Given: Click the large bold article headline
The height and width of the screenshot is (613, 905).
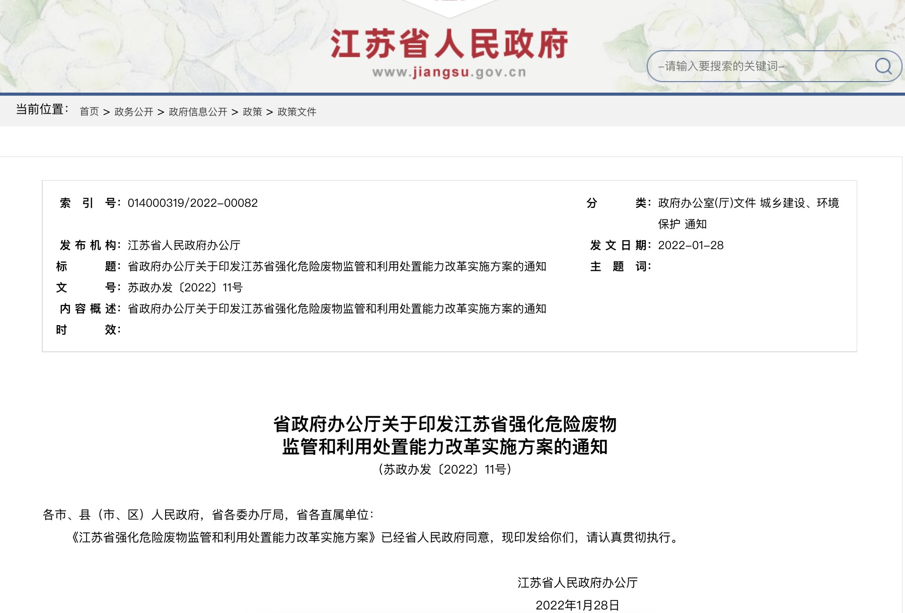Looking at the screenshot, I should [444, 435].
